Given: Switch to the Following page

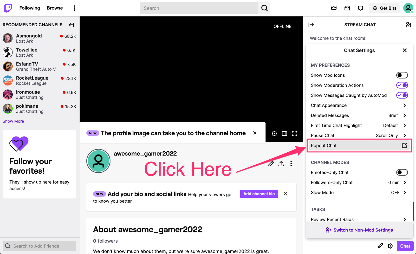Looking at the screenshot, I should [x=30, y=8].
